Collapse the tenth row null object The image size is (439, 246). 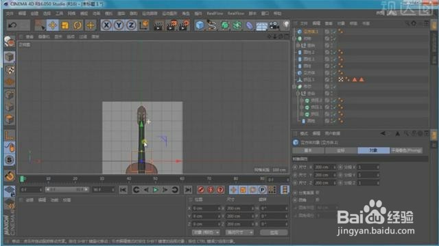298,94
